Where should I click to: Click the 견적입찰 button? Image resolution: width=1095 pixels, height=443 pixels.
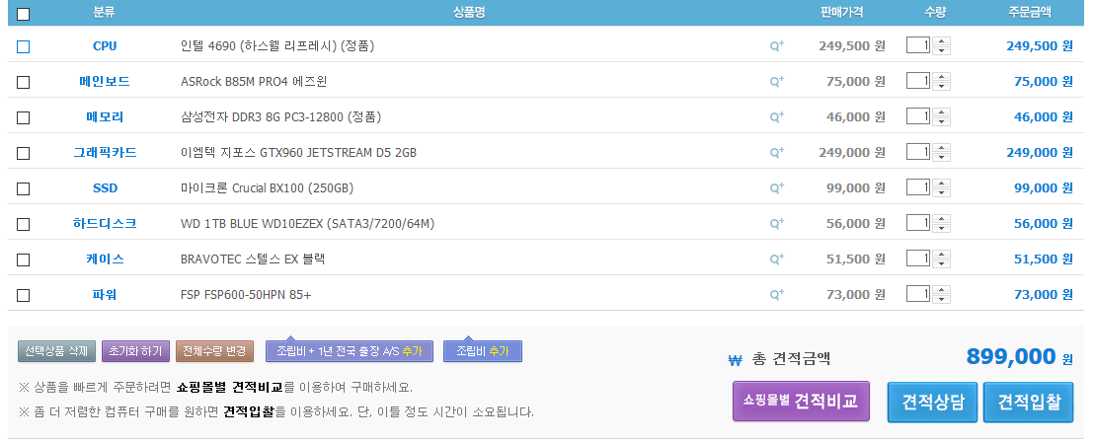(1028, 402)
